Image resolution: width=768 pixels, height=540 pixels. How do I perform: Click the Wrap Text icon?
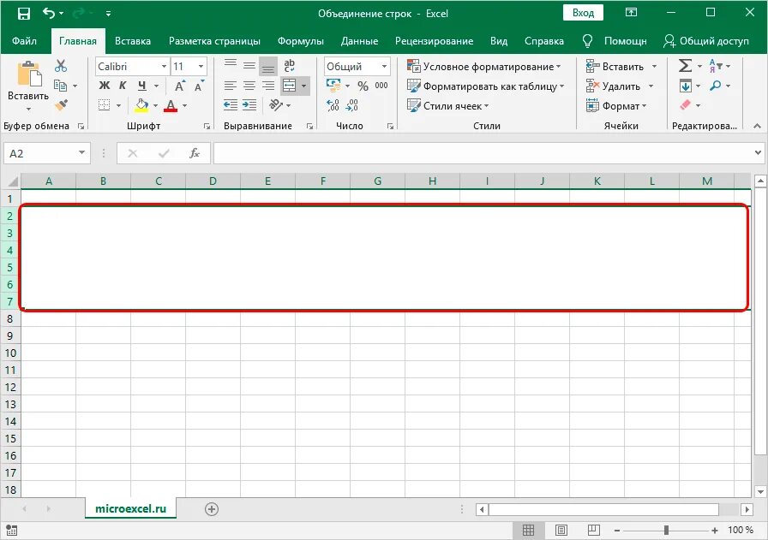tap(290, 66)
